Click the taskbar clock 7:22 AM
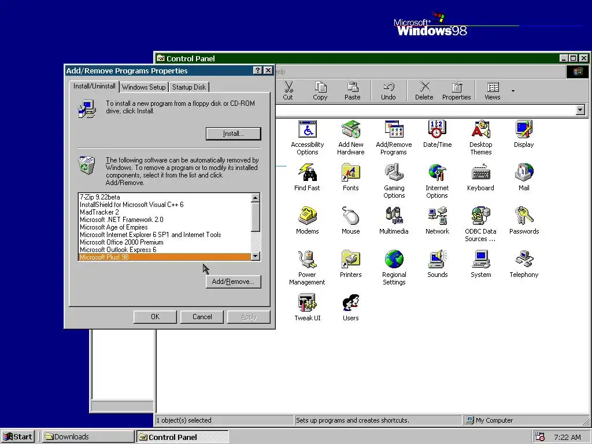 [567, 437]
